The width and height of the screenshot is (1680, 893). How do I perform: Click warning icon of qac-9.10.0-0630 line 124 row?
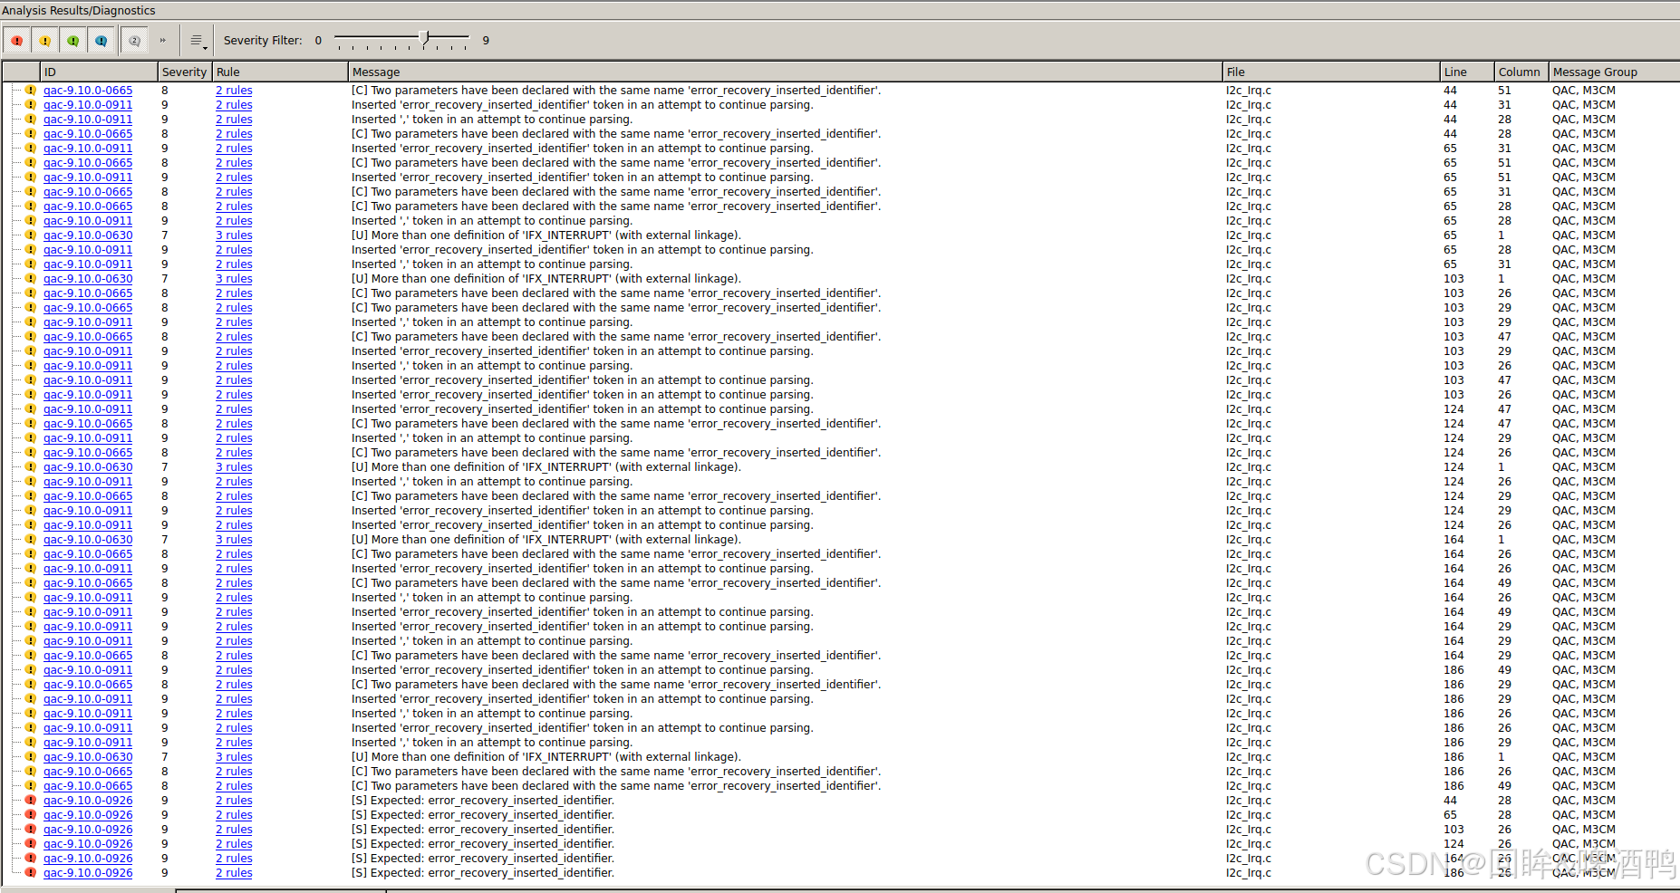point(31,467)
